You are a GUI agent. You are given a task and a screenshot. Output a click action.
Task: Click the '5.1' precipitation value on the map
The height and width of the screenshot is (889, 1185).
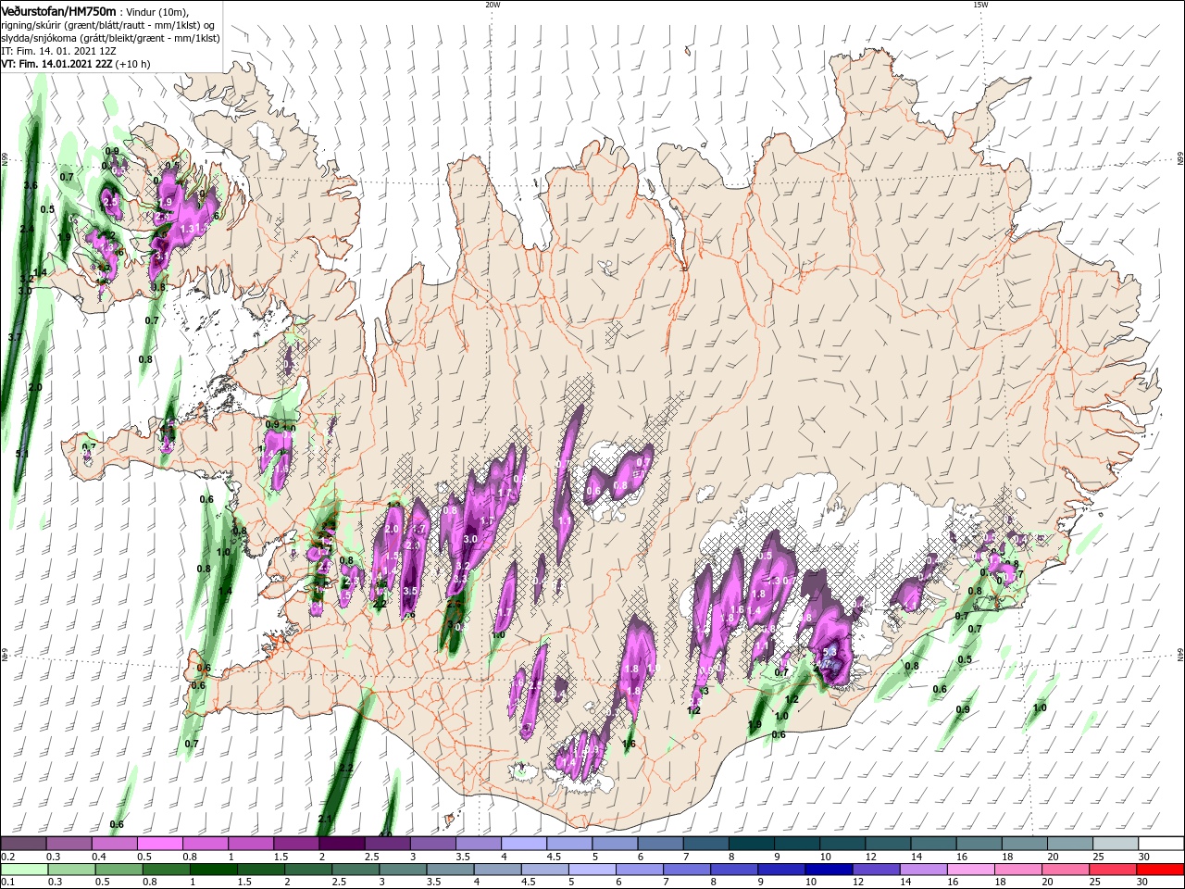tap(22, 454)
